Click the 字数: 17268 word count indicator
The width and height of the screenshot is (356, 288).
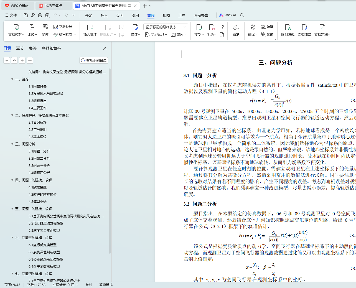[x=36, y=285]
